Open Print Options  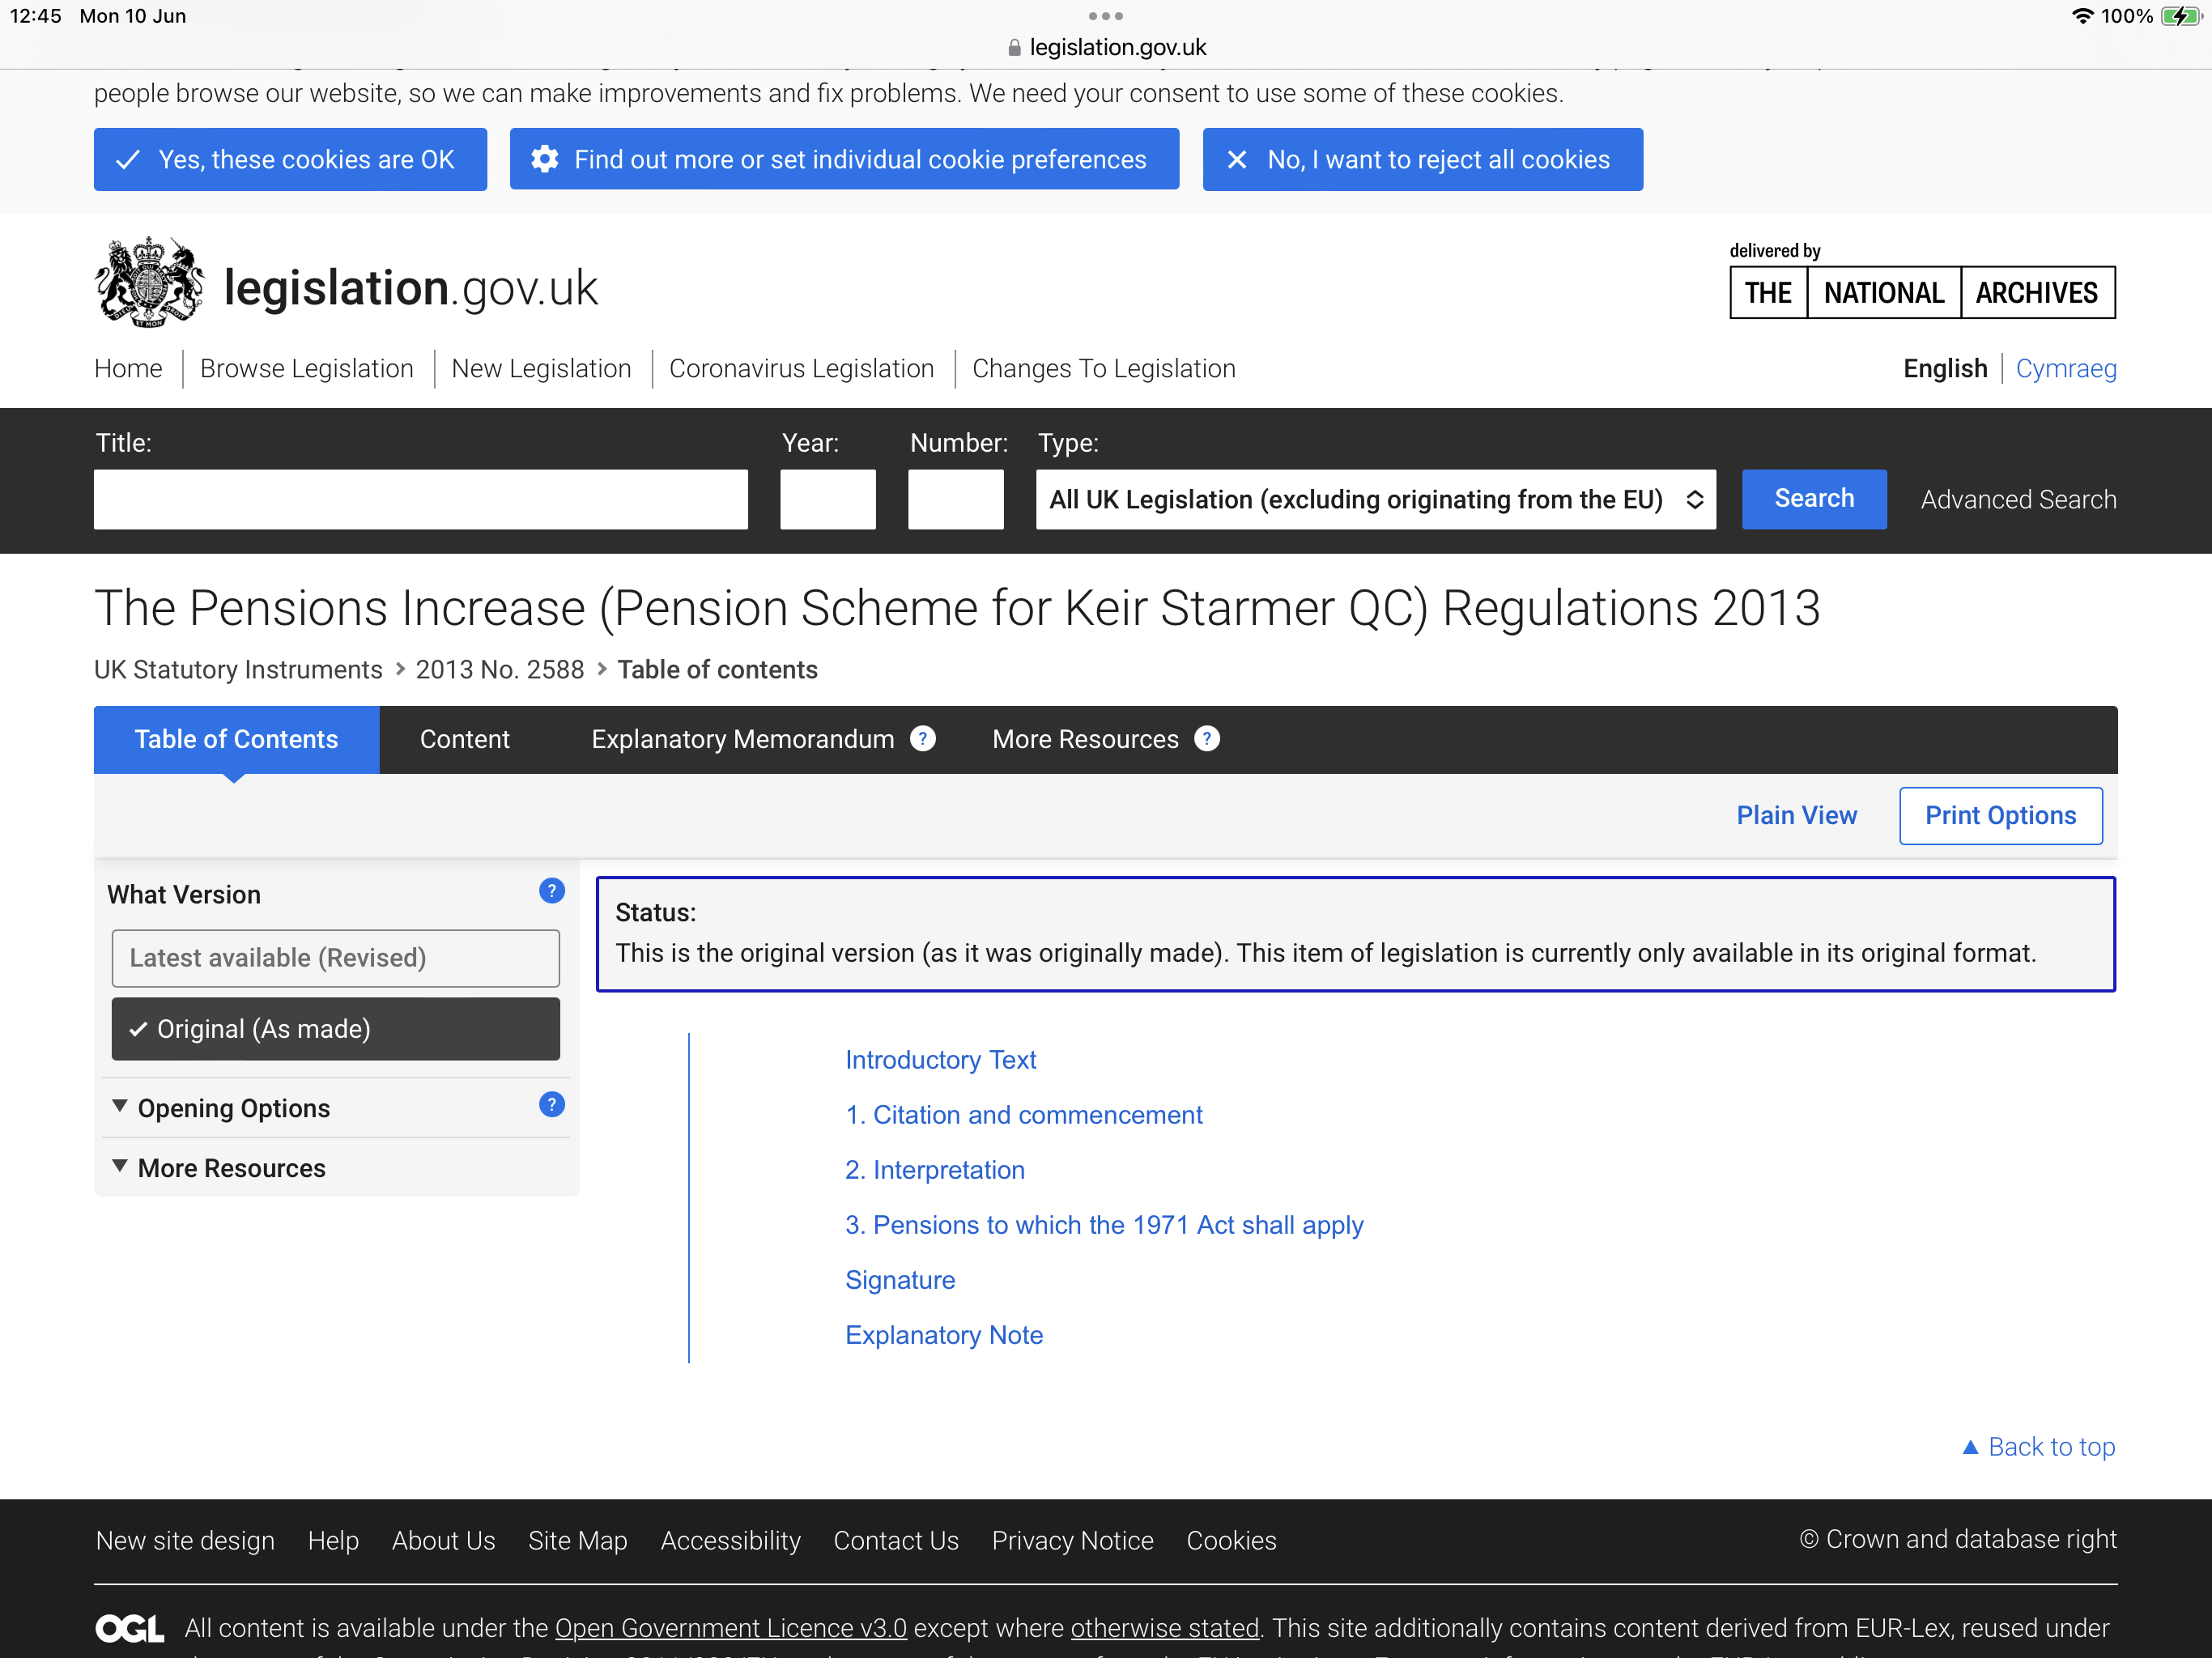pos(2000,816)
